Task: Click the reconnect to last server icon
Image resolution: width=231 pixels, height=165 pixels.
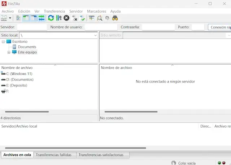Action: [x=82, y=18]
